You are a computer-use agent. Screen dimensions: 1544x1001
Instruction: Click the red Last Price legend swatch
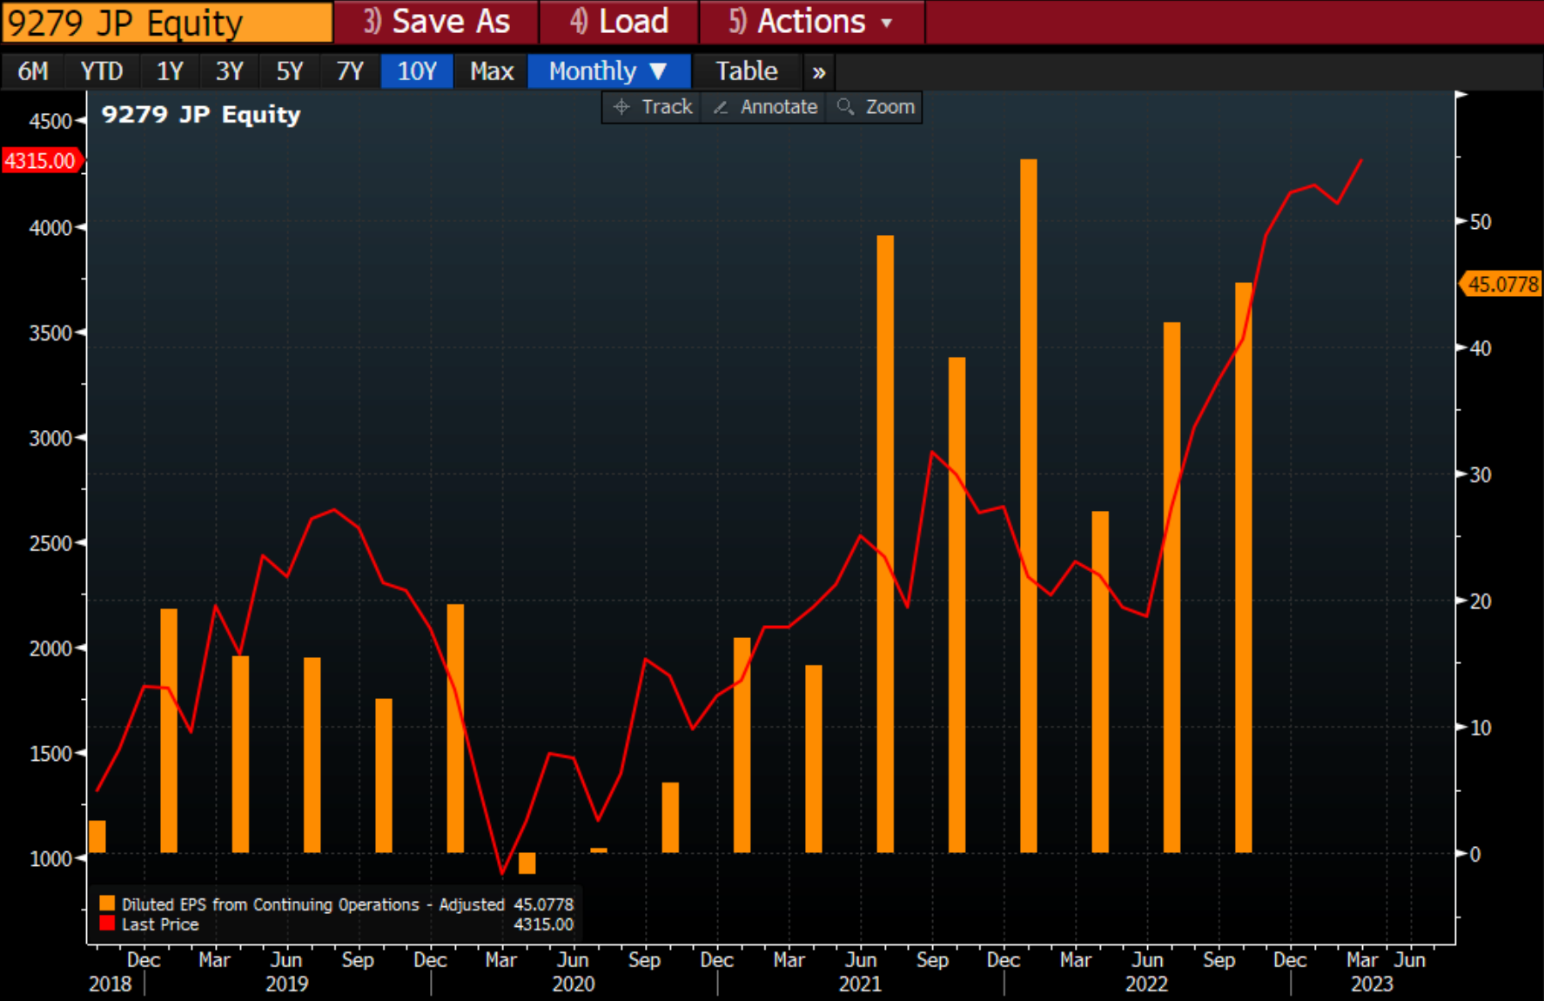click(x=107, y=924)
